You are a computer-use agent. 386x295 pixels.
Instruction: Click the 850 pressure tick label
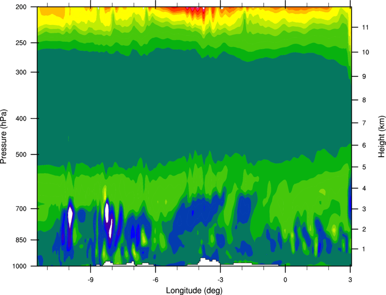click(21, 240)
